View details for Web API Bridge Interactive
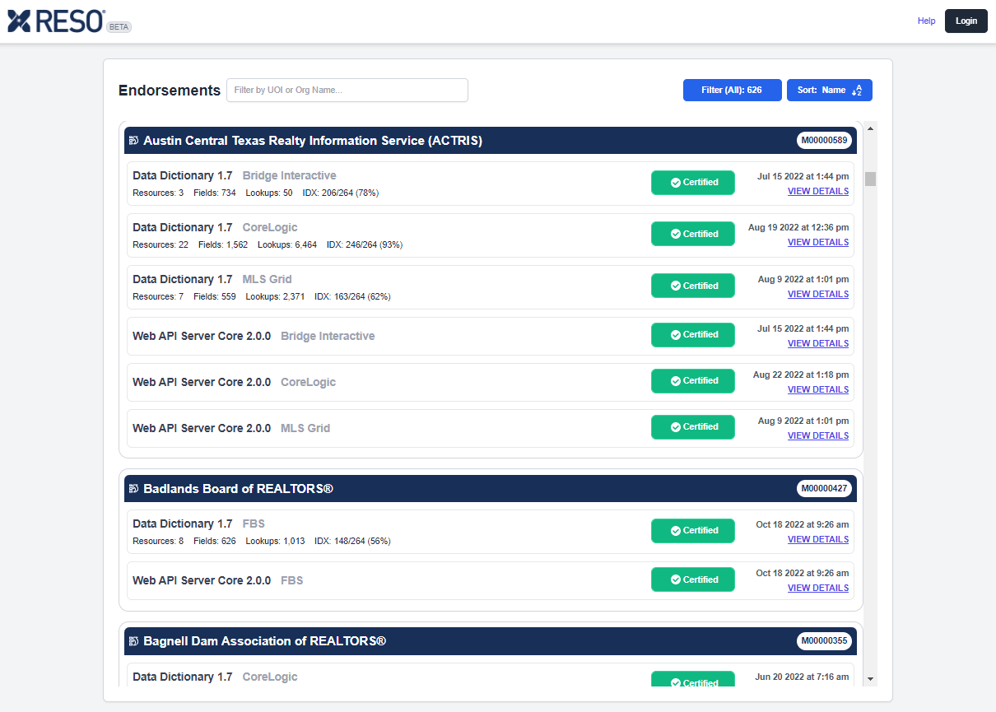996x712 pixels. (x=818, y=344)
